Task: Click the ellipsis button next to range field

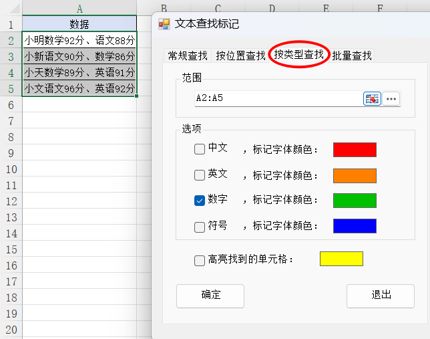Action: pyautogui.click(x=391, y=98)
